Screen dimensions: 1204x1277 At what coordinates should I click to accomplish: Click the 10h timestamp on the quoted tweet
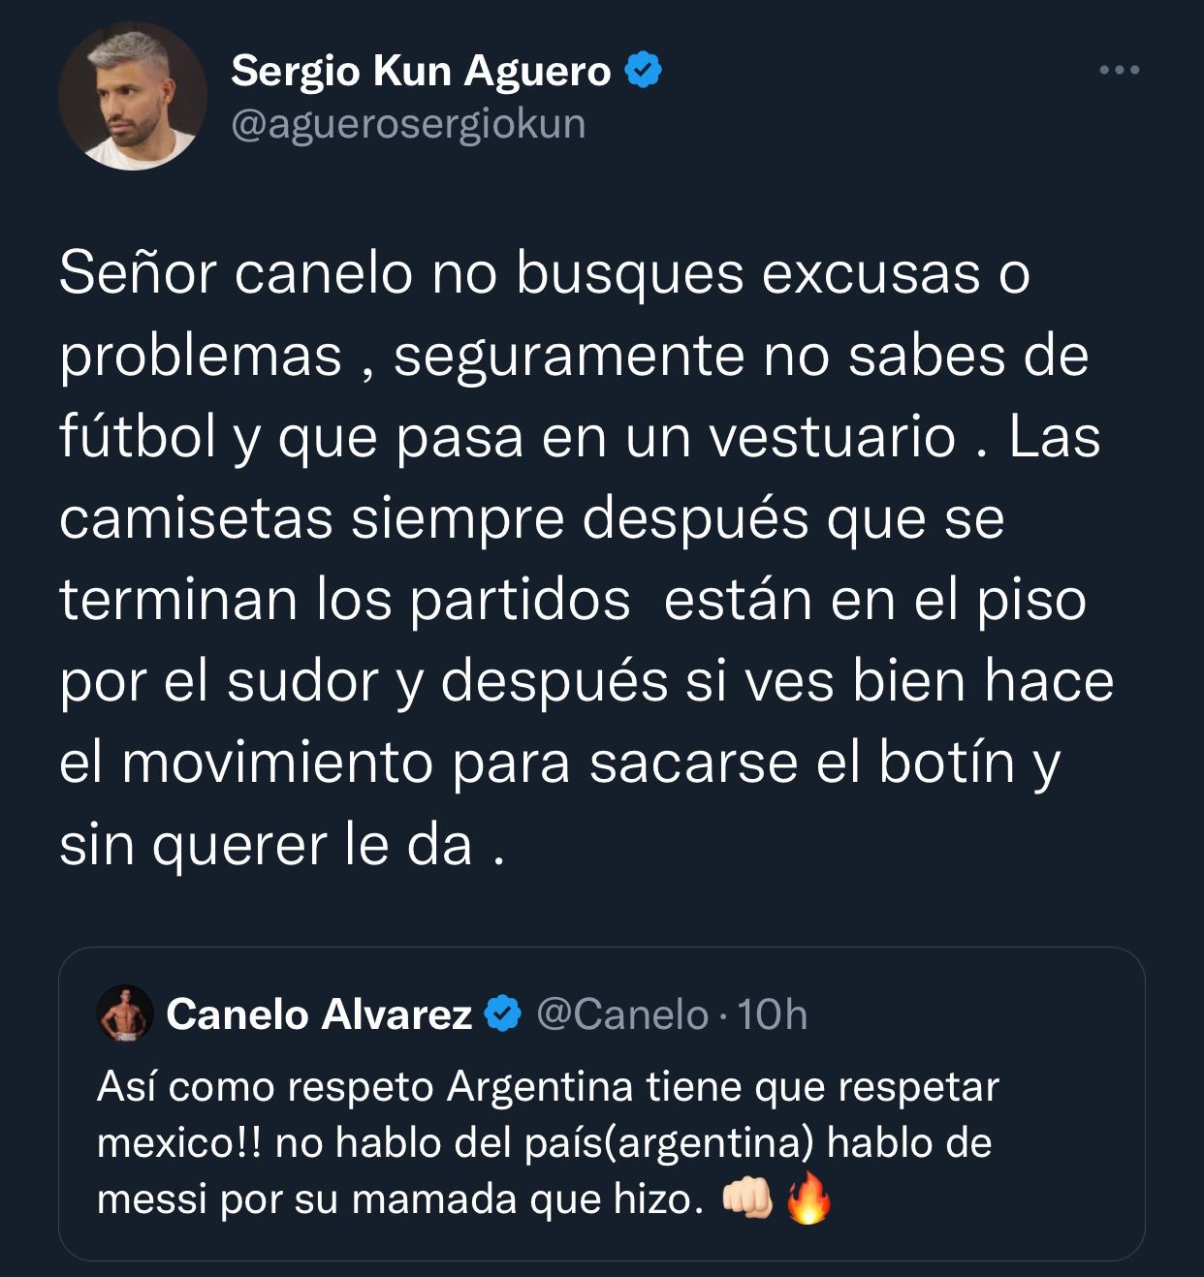772,1014
